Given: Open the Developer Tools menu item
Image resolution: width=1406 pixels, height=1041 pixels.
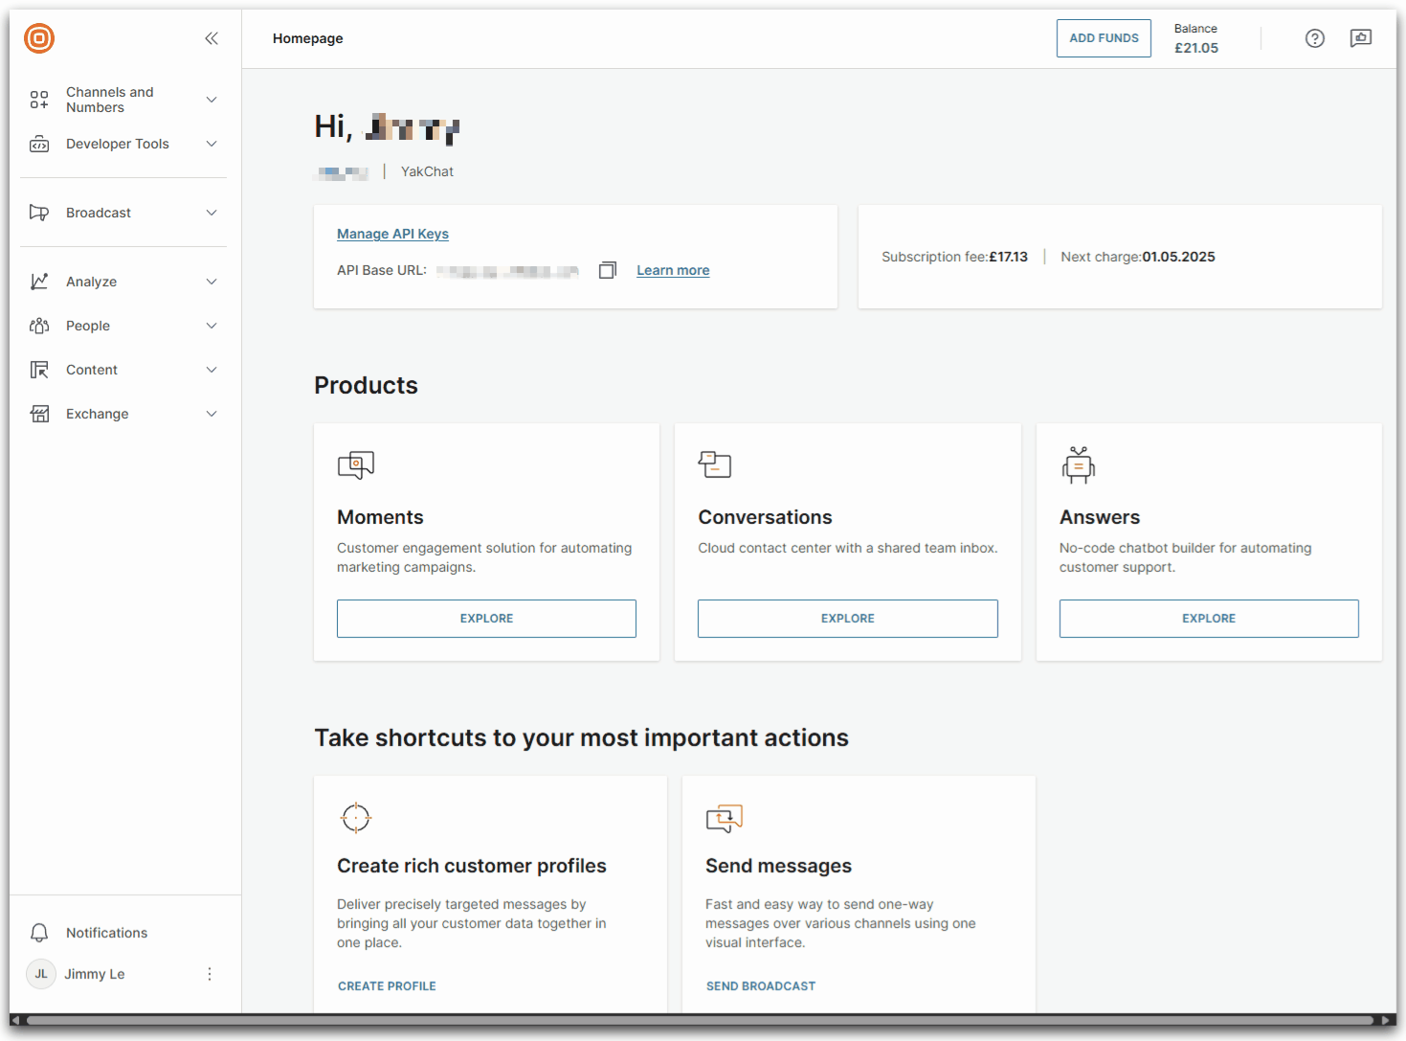Looking at the screenshot, I should pos(123,144).
